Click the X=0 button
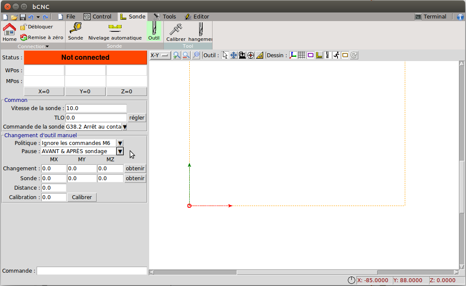The width and height of the screenshot is (466, 286). [x=44, y=92]
